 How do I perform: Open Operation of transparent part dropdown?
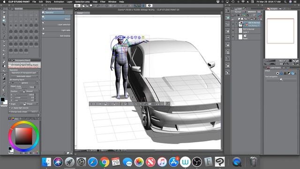click(24, 73)
